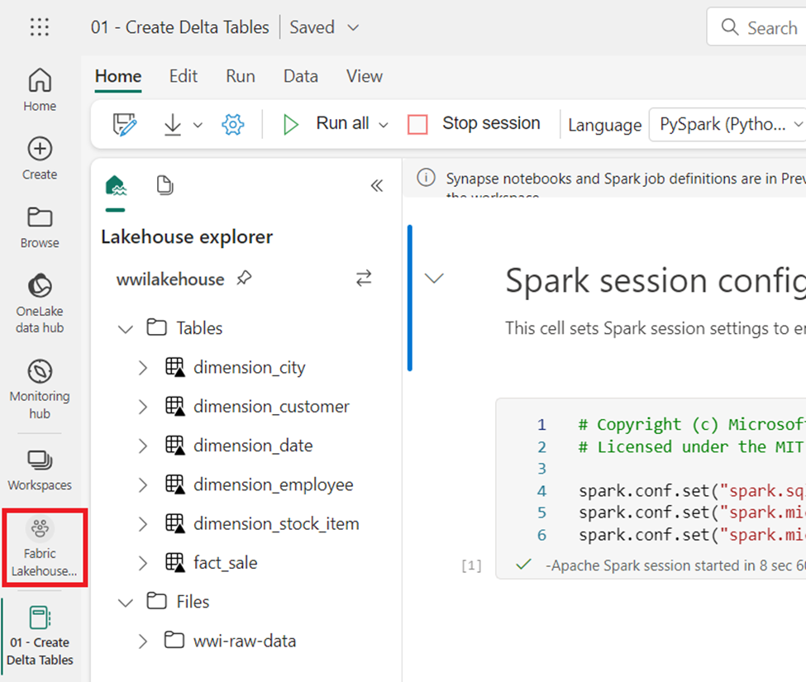Screen dimensions: 806x682
Task: Expand the dimension_date table
Action: point(143,446)
